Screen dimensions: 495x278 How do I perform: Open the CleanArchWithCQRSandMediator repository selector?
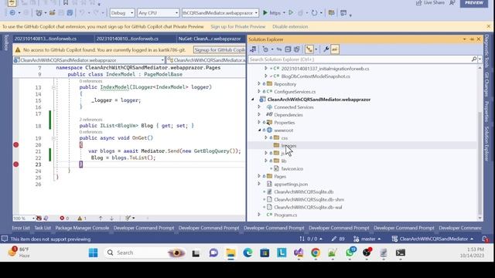click(x=433, y=239)
